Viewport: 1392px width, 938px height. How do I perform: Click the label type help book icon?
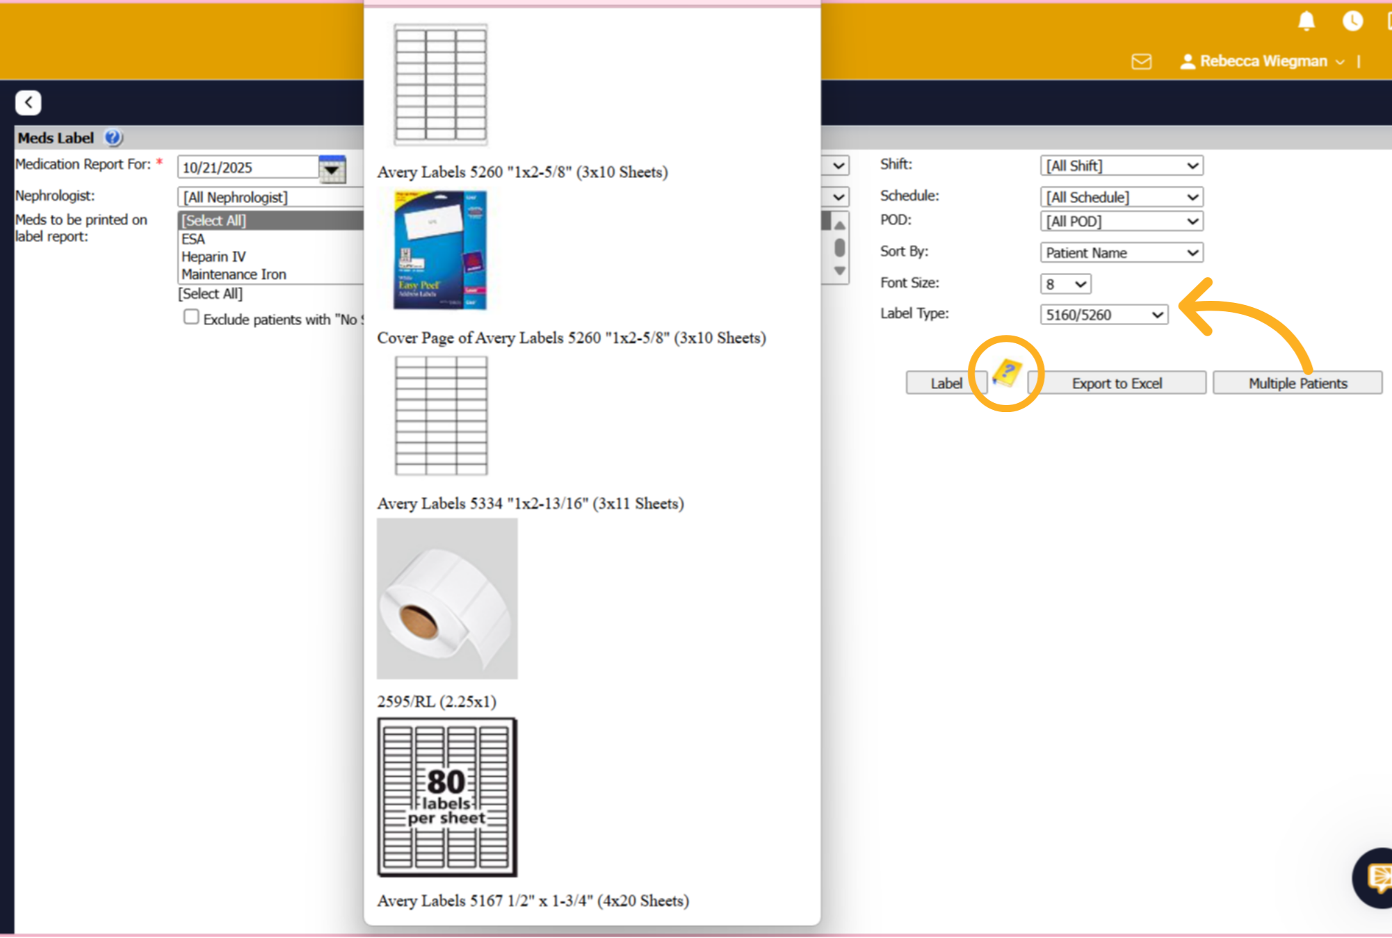(x=1006, y=374)
